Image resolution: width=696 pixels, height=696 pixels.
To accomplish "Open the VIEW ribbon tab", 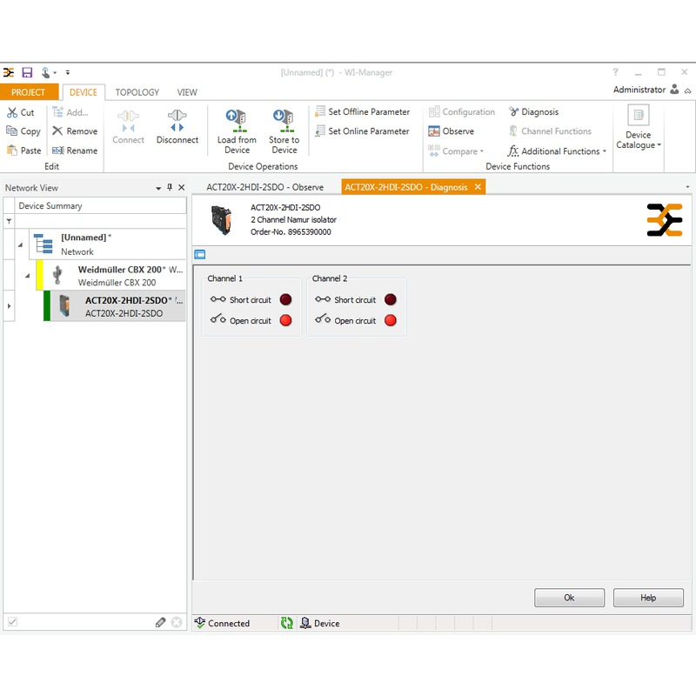I will click(x=187, y=92).
